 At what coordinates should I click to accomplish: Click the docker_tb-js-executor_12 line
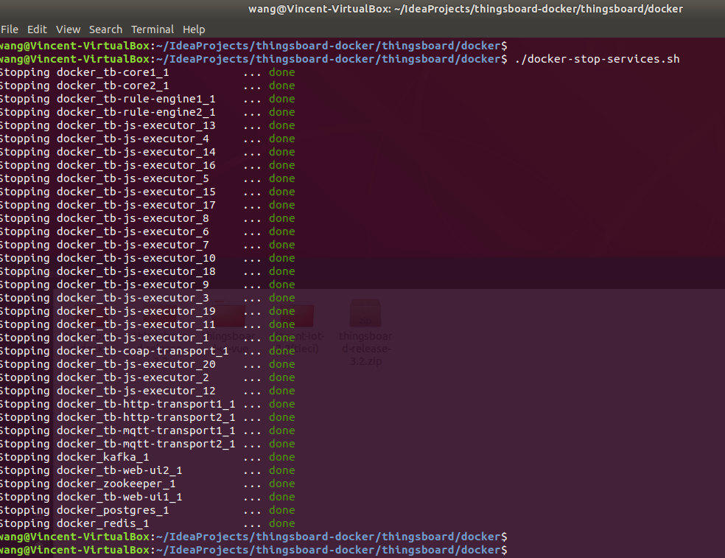(147, 391)
